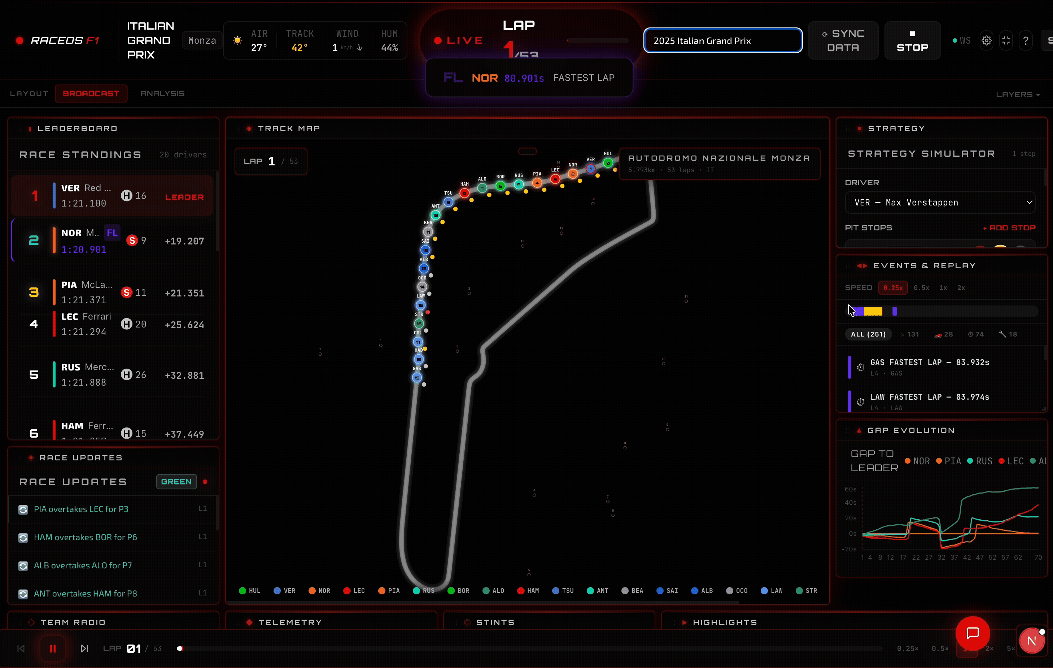Click VER's hard tyre H badge
Viewport: 1053px width, 668px height.
click(126, 196)
